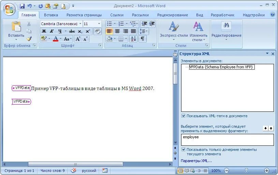Viewport: 278px width, 175px height.
Task: Click the zoom slider handle
Action: pos(246,170)
